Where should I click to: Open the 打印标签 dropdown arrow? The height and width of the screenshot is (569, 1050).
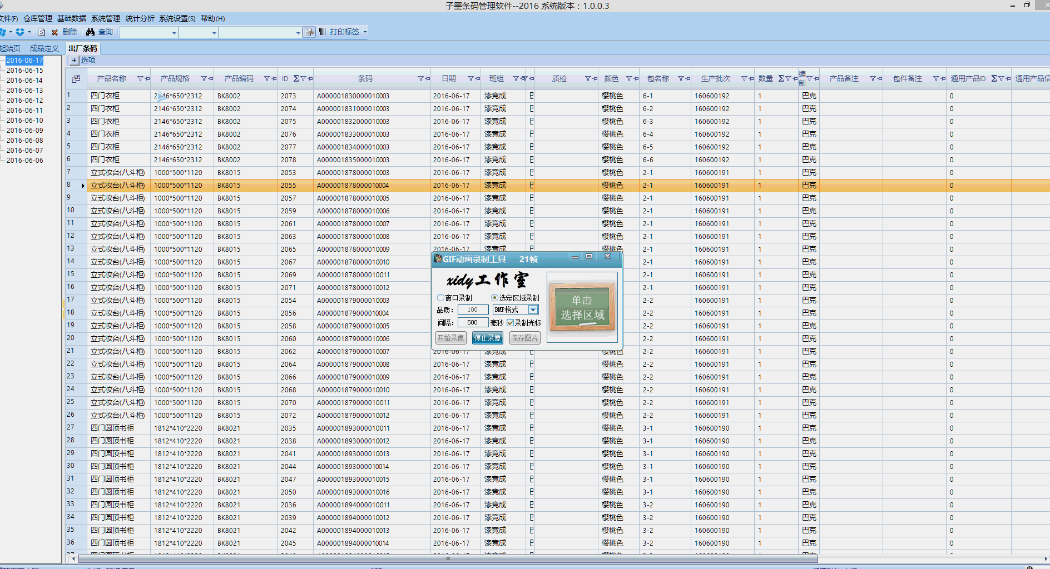pyautogui.click(x=365, y=32)
